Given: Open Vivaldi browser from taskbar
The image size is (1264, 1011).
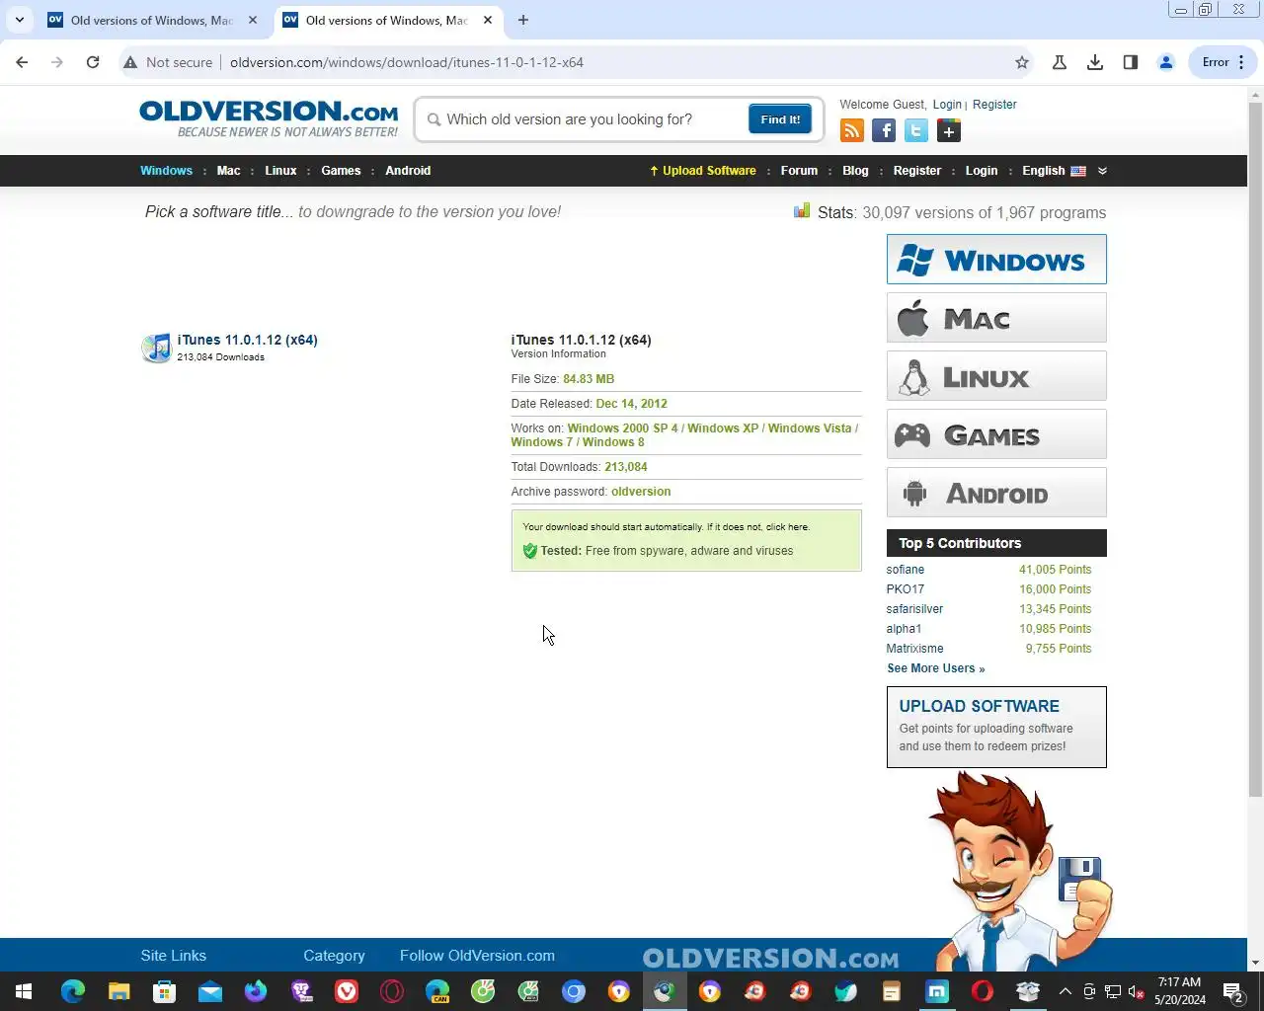Looking at the screenshot, I should [x=347, y=991].
